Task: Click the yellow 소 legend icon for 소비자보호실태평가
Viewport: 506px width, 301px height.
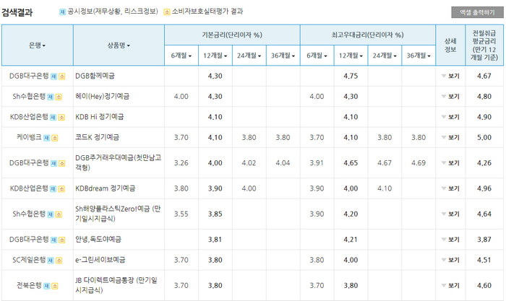Action: click(166, 12)
